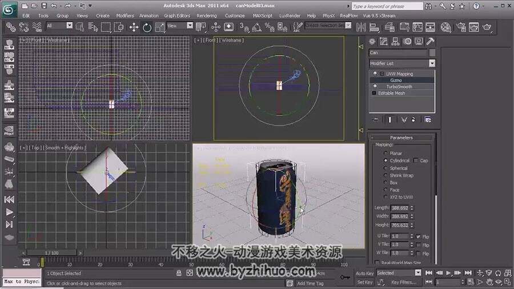Activate the Select and Move tool
Image resolution: width=514 pixels, height=289 pixels.
point(134,27)
